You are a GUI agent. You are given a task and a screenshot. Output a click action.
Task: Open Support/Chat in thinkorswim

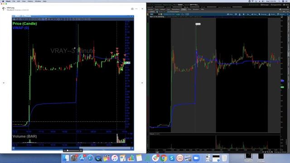point(276,5)
